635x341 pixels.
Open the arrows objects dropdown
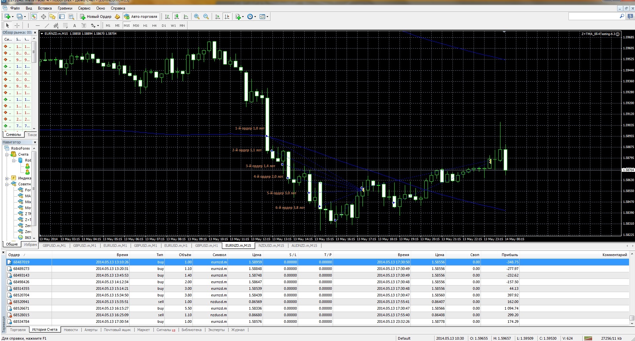(98, 25)
